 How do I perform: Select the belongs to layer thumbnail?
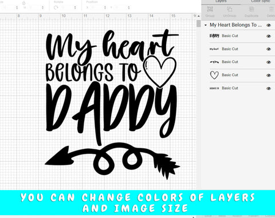(214, 88)
